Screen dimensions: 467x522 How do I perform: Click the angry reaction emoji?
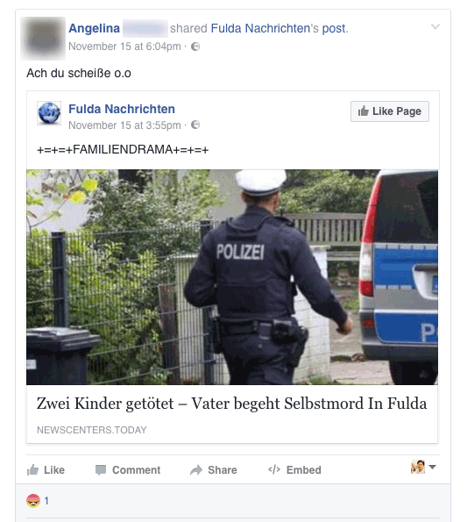tap(33, 500)
